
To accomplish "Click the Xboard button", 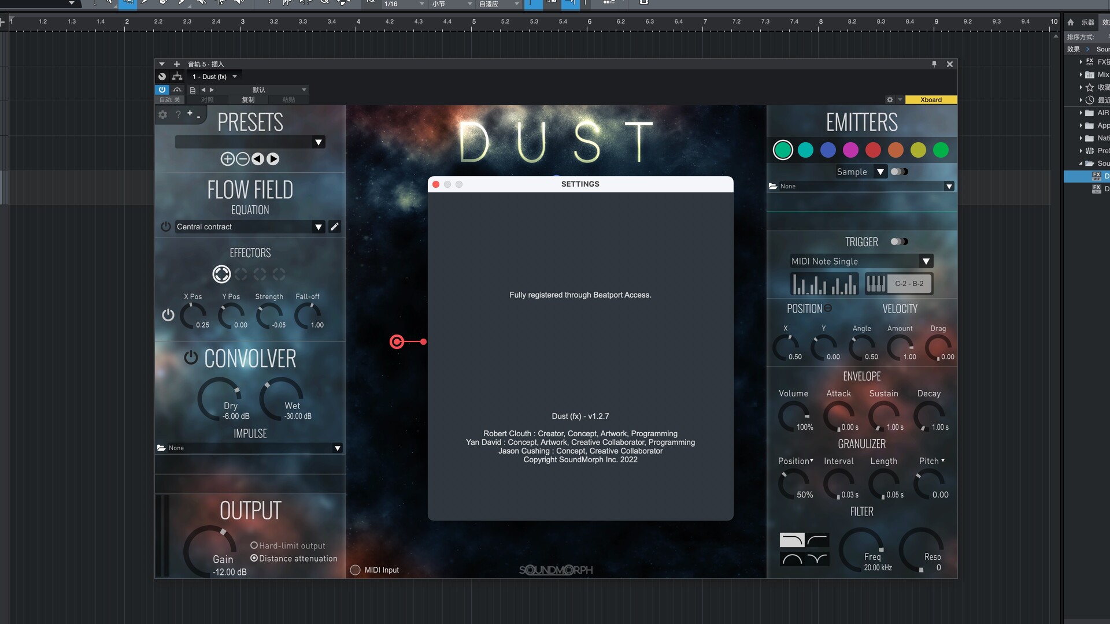I will 931,100.
